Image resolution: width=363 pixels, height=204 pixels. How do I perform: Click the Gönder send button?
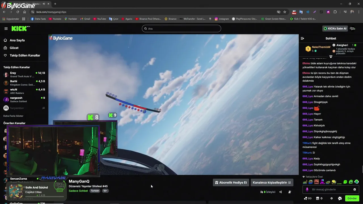(x=352, y=198)
